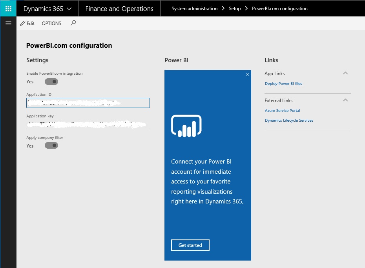Screen dimensions: 365x268
Task: Expand the hamburger navigation menu
Action: pos(8,23)
